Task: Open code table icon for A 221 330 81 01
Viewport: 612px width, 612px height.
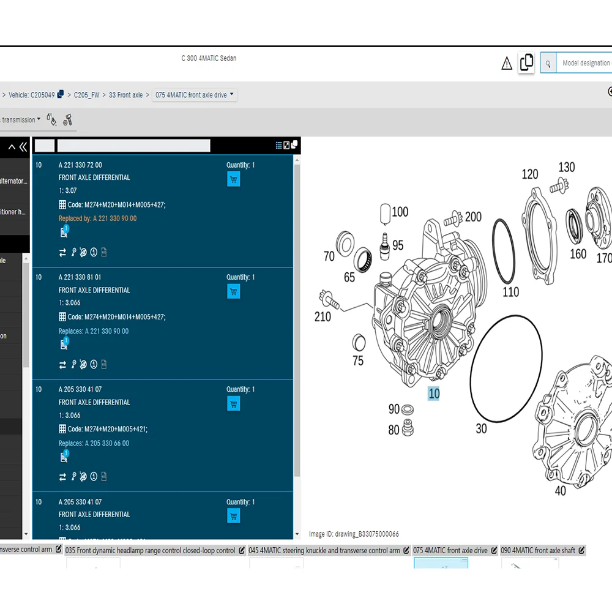Action: click(x=62, y=316)
